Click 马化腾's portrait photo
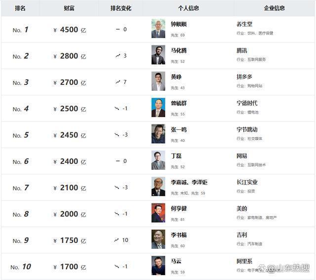 pyautogui.click(x=158, y=55)
